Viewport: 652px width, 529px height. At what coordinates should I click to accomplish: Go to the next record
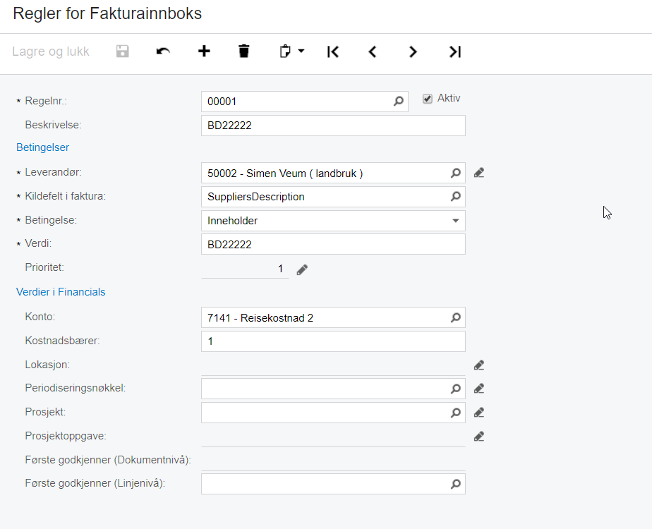point(413,51)
